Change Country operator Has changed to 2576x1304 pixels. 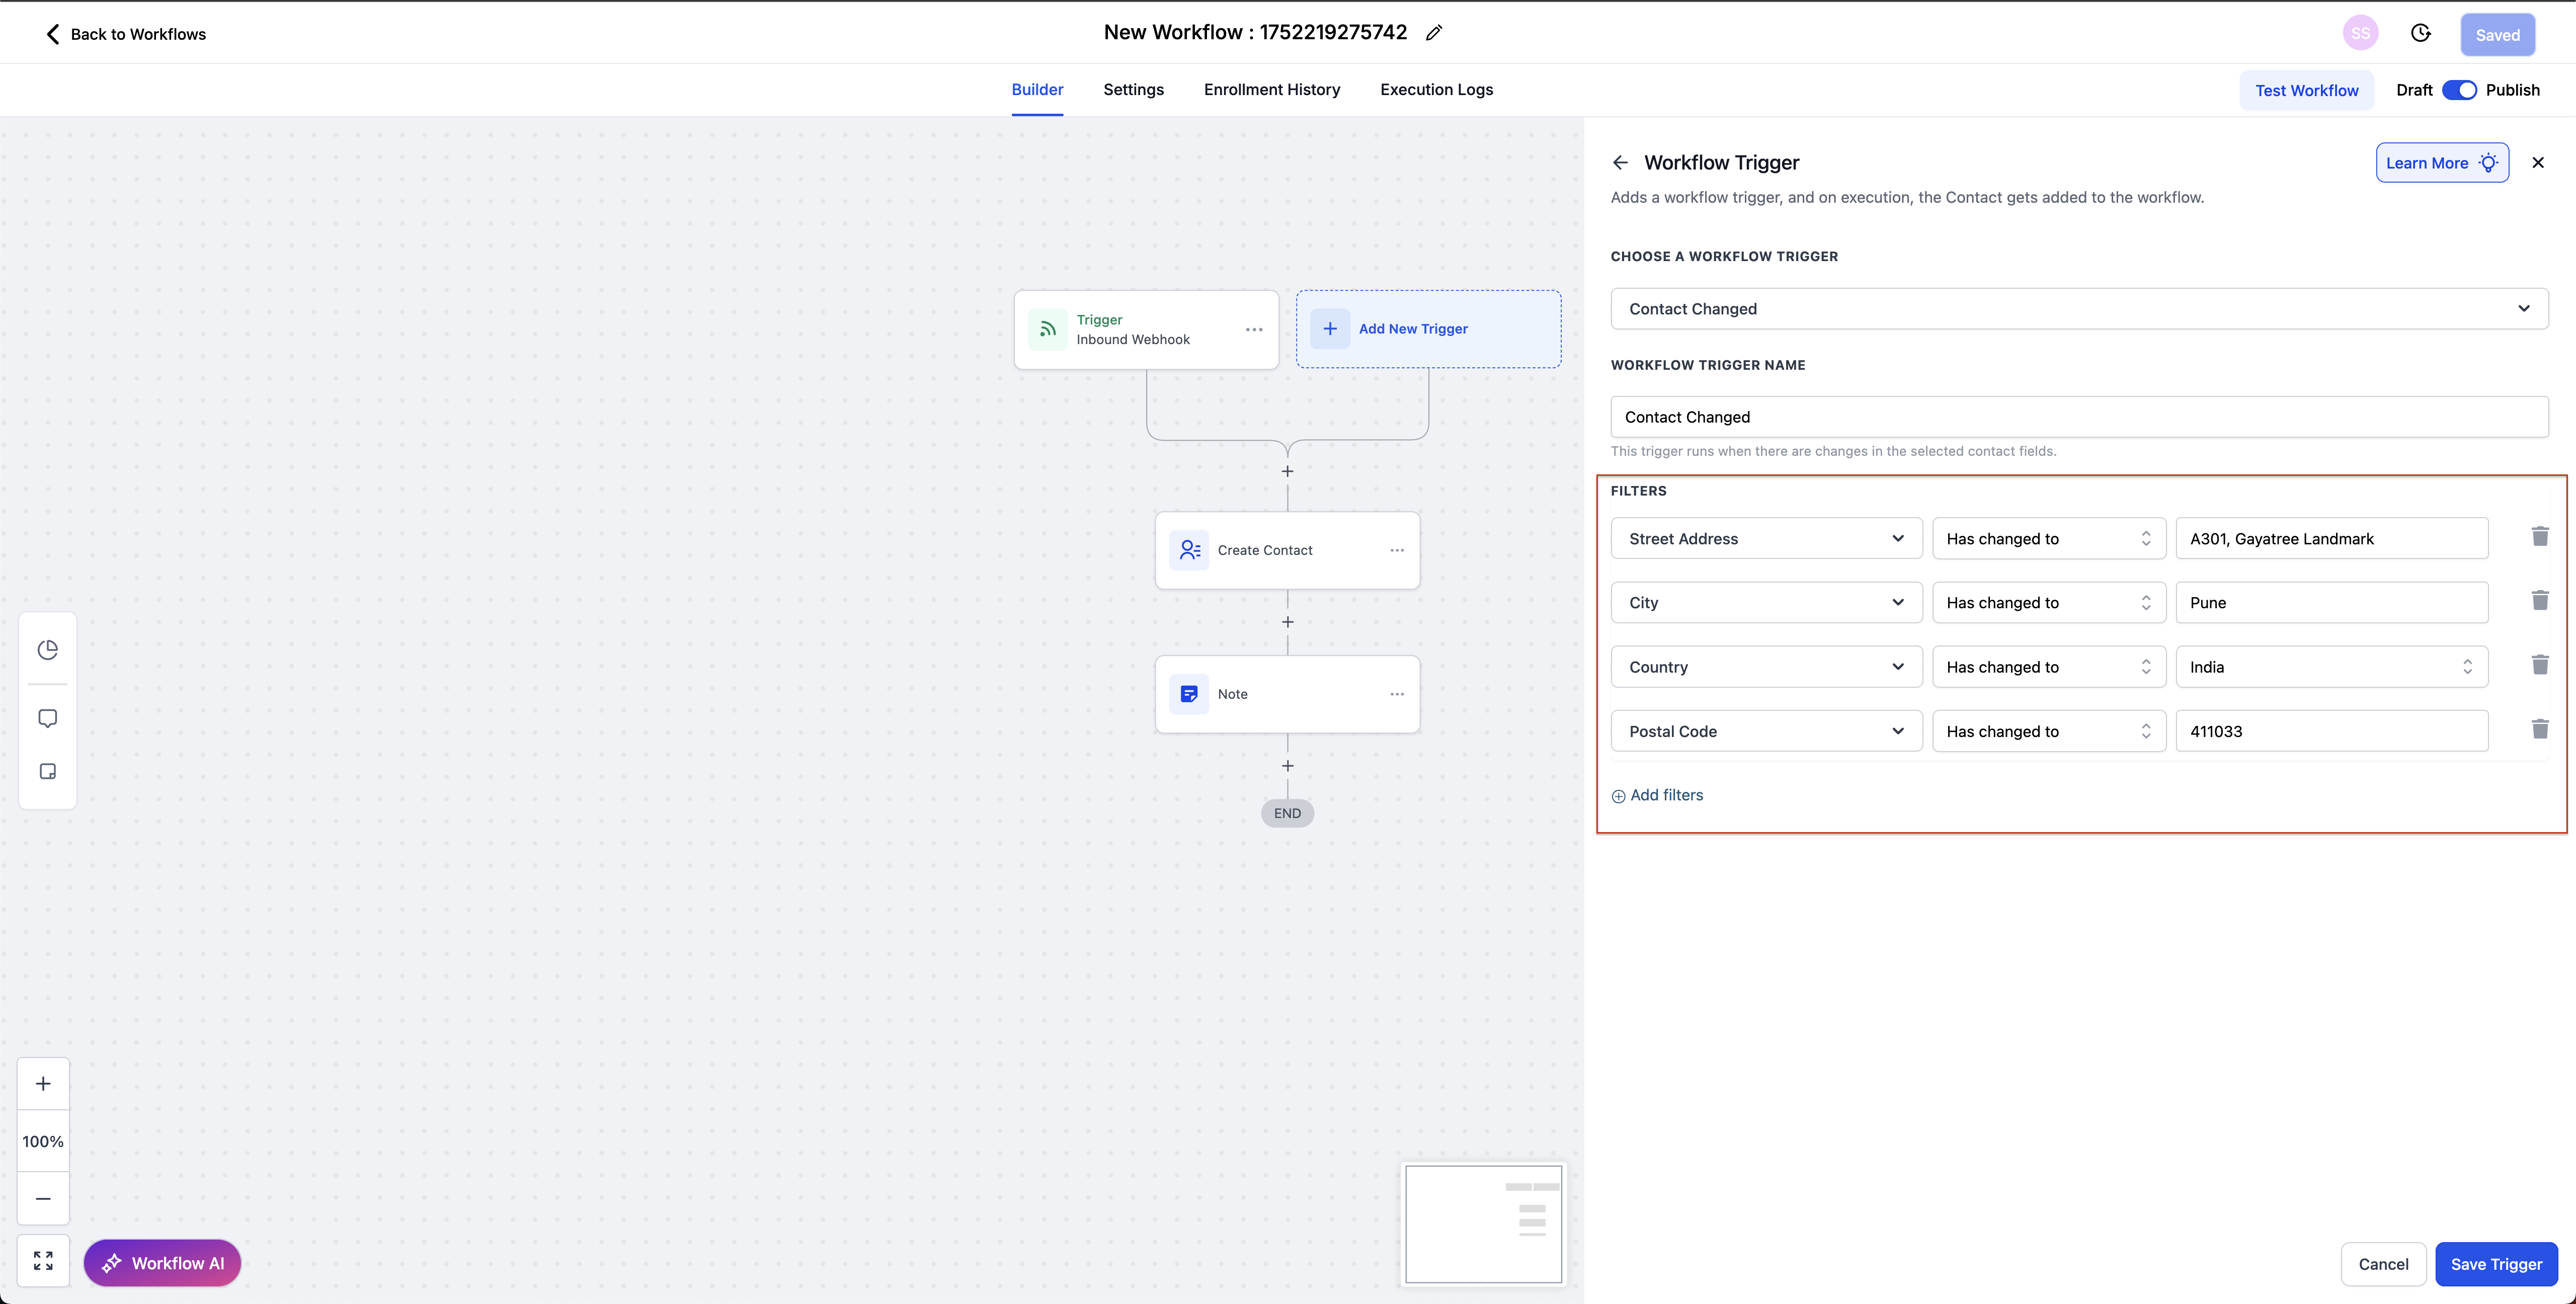(2049, 667)
